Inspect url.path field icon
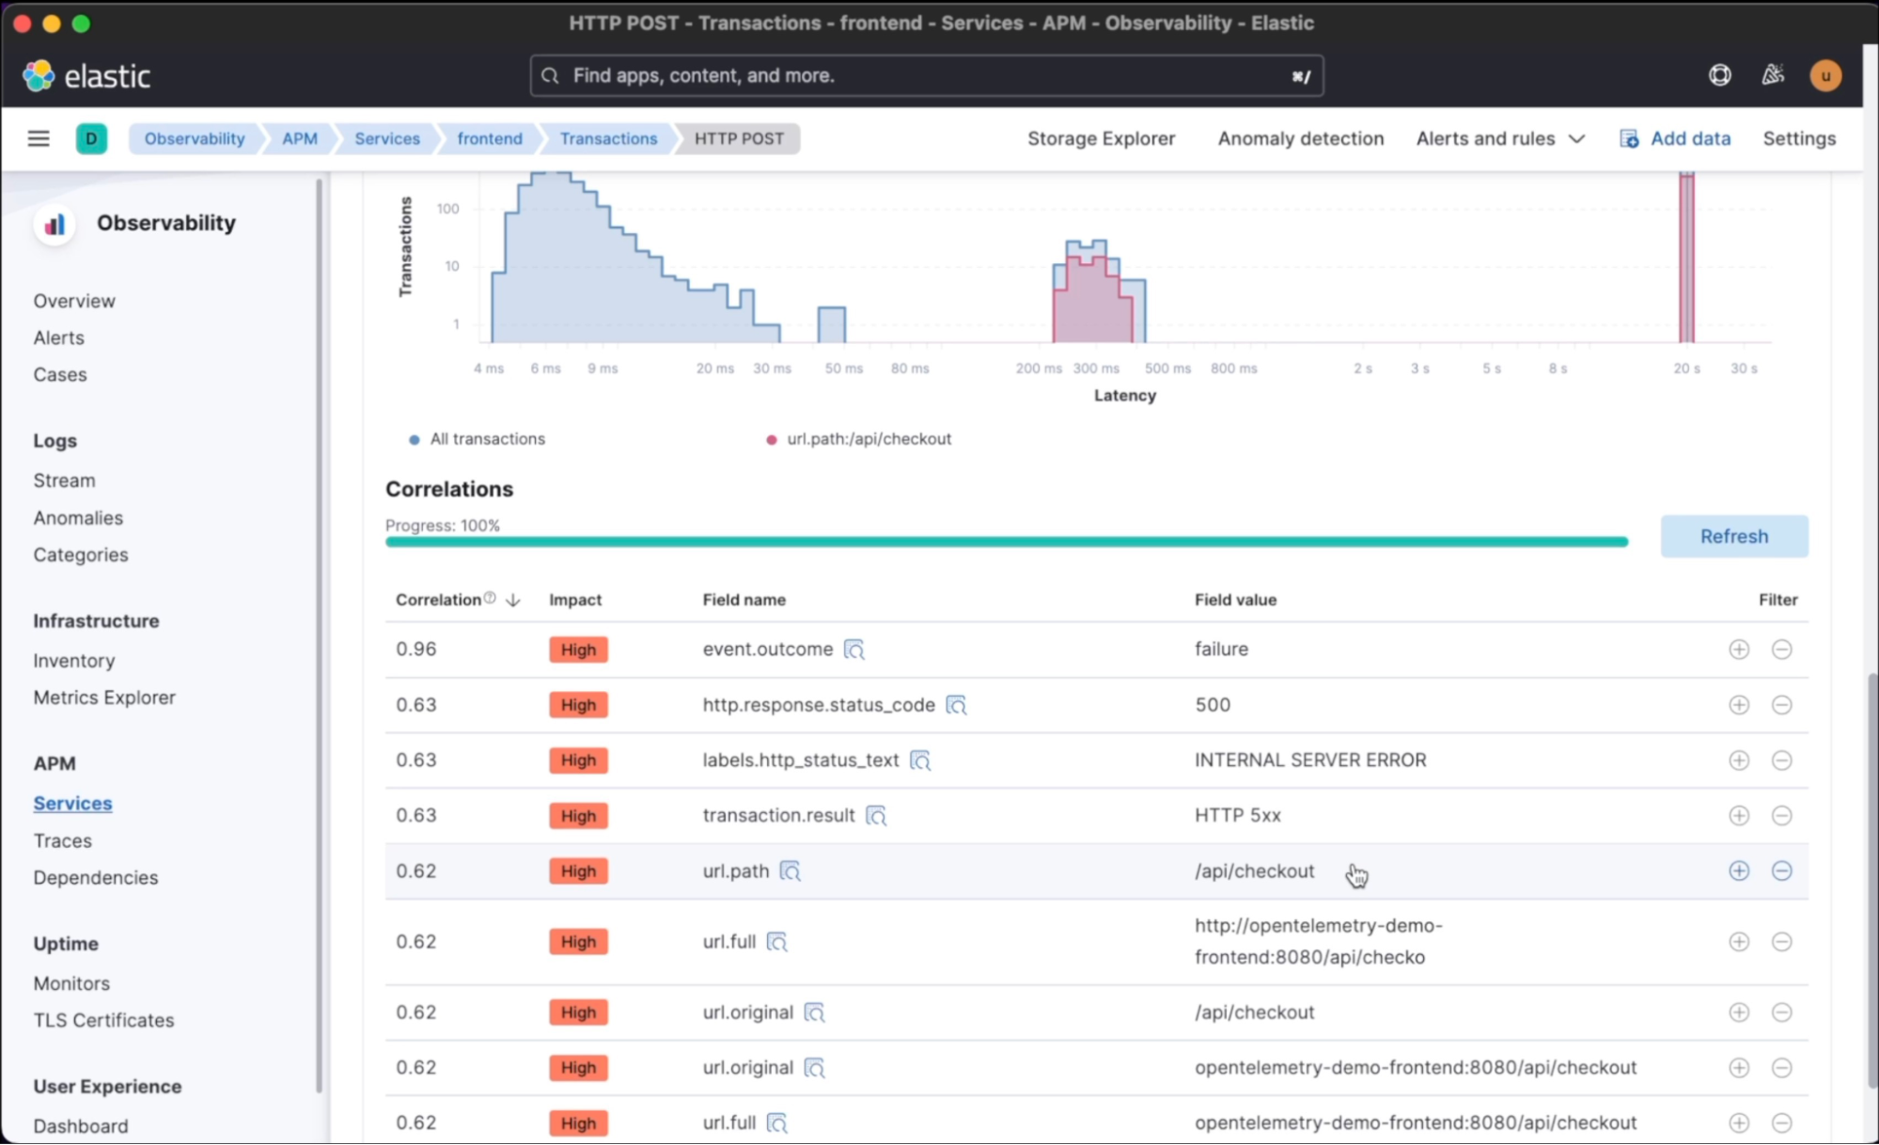This screenshot has width=1879, height=1145. click(791, 871)
